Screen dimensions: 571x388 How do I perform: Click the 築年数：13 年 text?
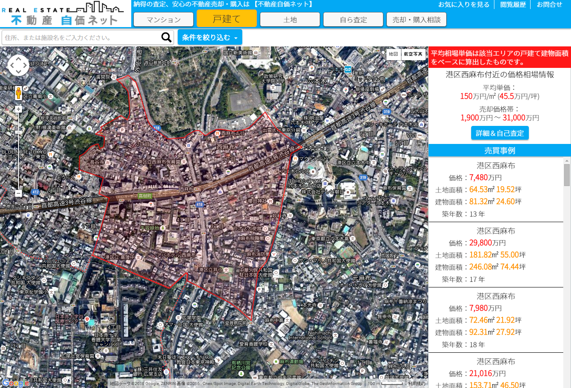click(463, 214)
